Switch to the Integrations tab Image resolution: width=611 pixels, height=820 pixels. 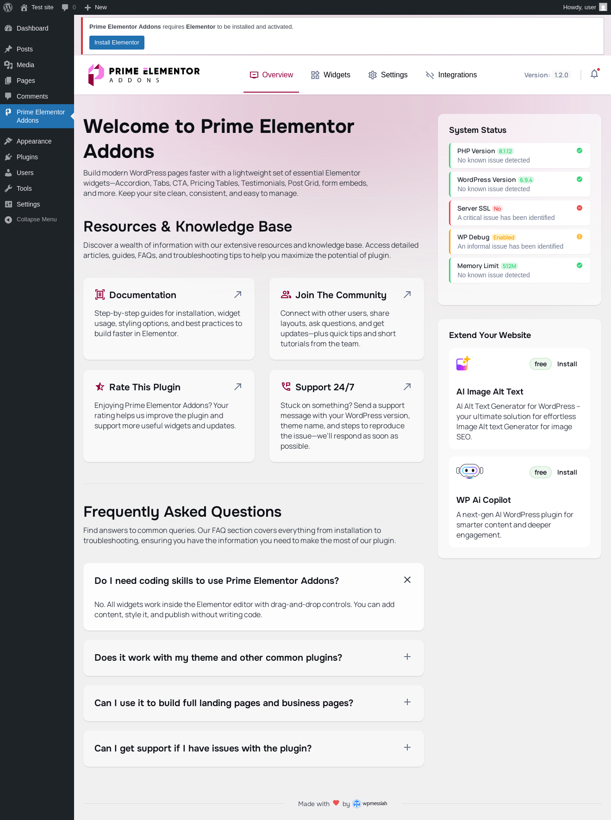(x=451, y=75)
